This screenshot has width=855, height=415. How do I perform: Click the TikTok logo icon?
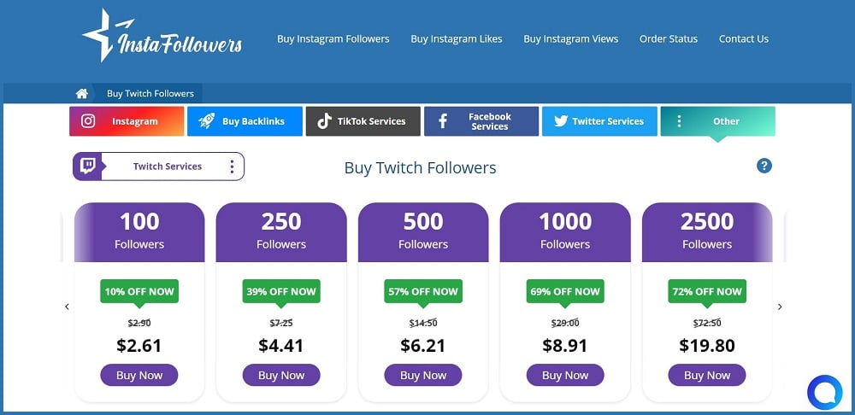pos(324,121)
